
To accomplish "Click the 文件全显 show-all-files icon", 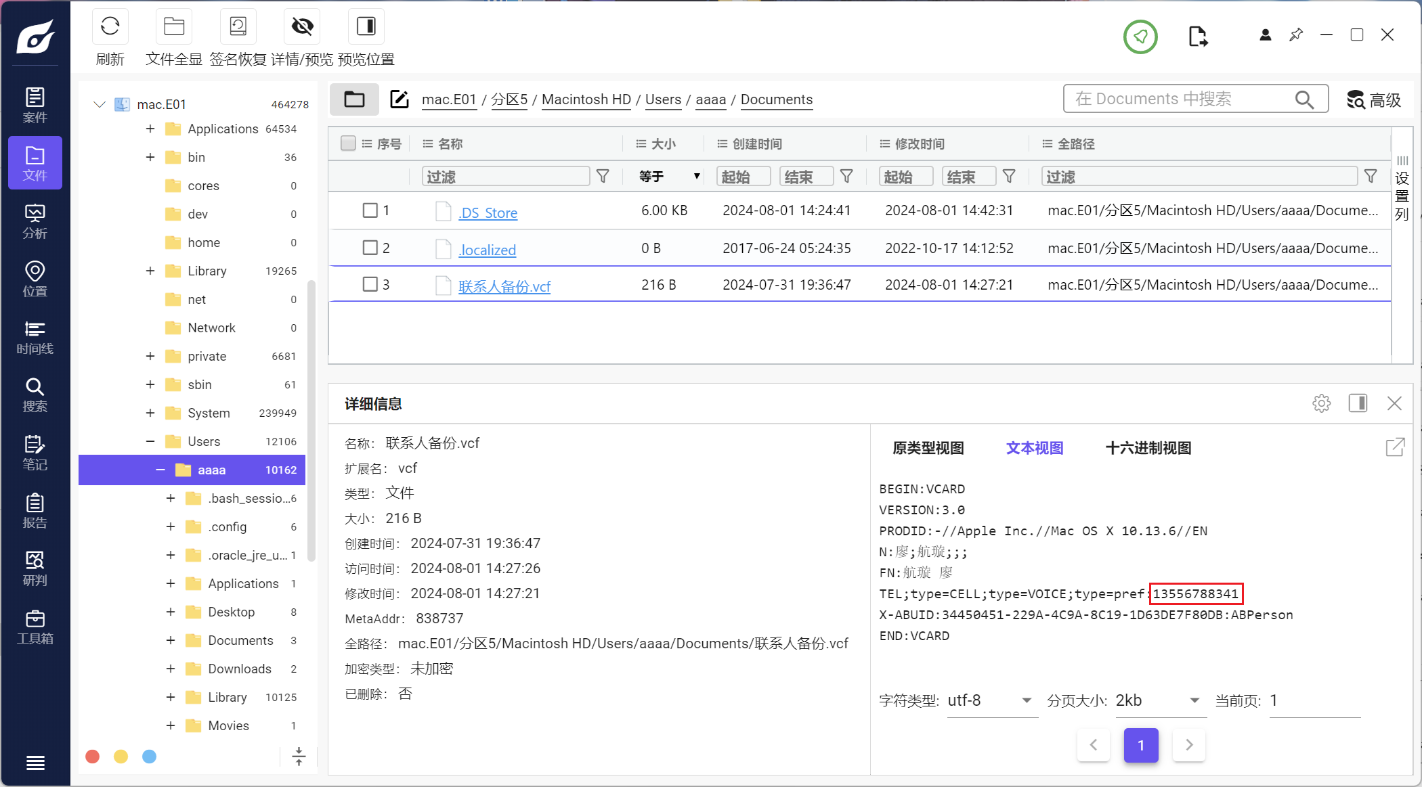I will tap(174, 26).
